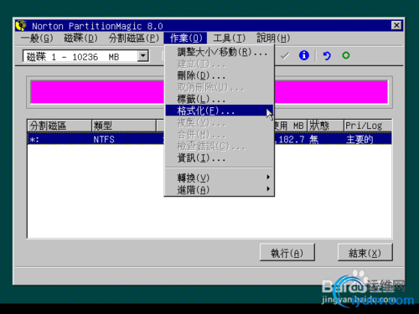Click the 182.7 used MB value
The height and width of the screenshot is (314, 419).
click(x=289, y=139)
